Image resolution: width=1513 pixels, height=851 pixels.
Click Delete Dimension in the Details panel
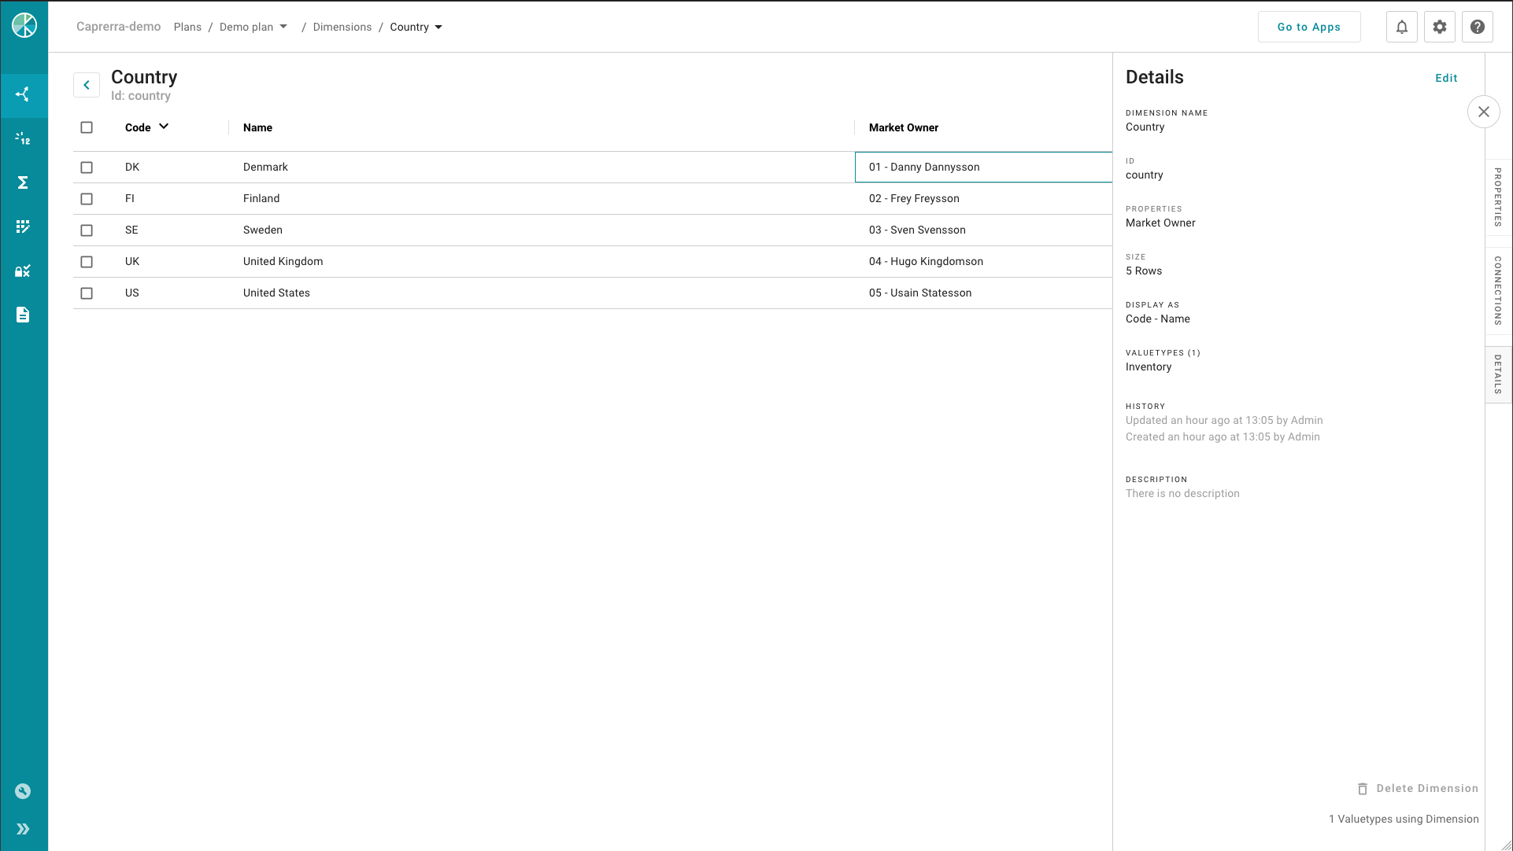click(1417, 788)
